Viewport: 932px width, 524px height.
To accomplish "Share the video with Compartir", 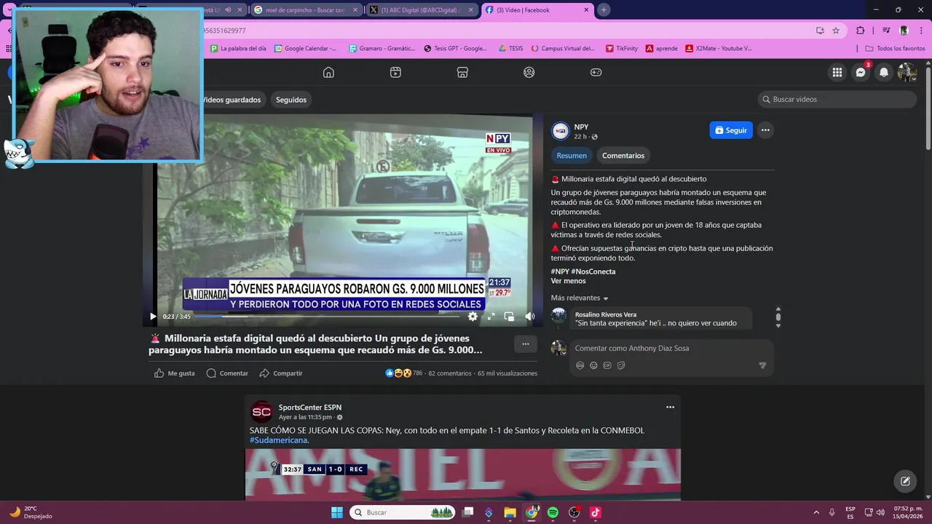I will tap(281, 373).
